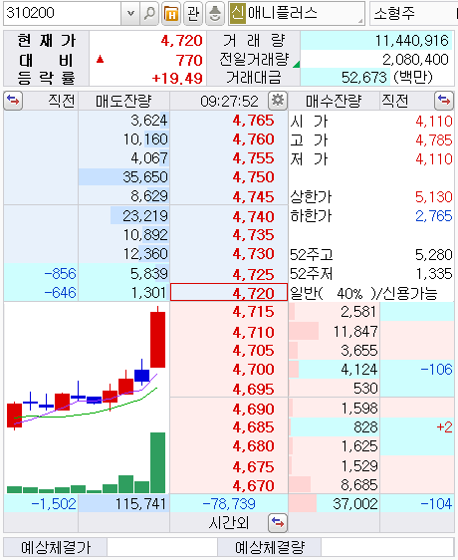458x560 pixels.
Task: Click the bell alert icon
Action: (215, 14)
